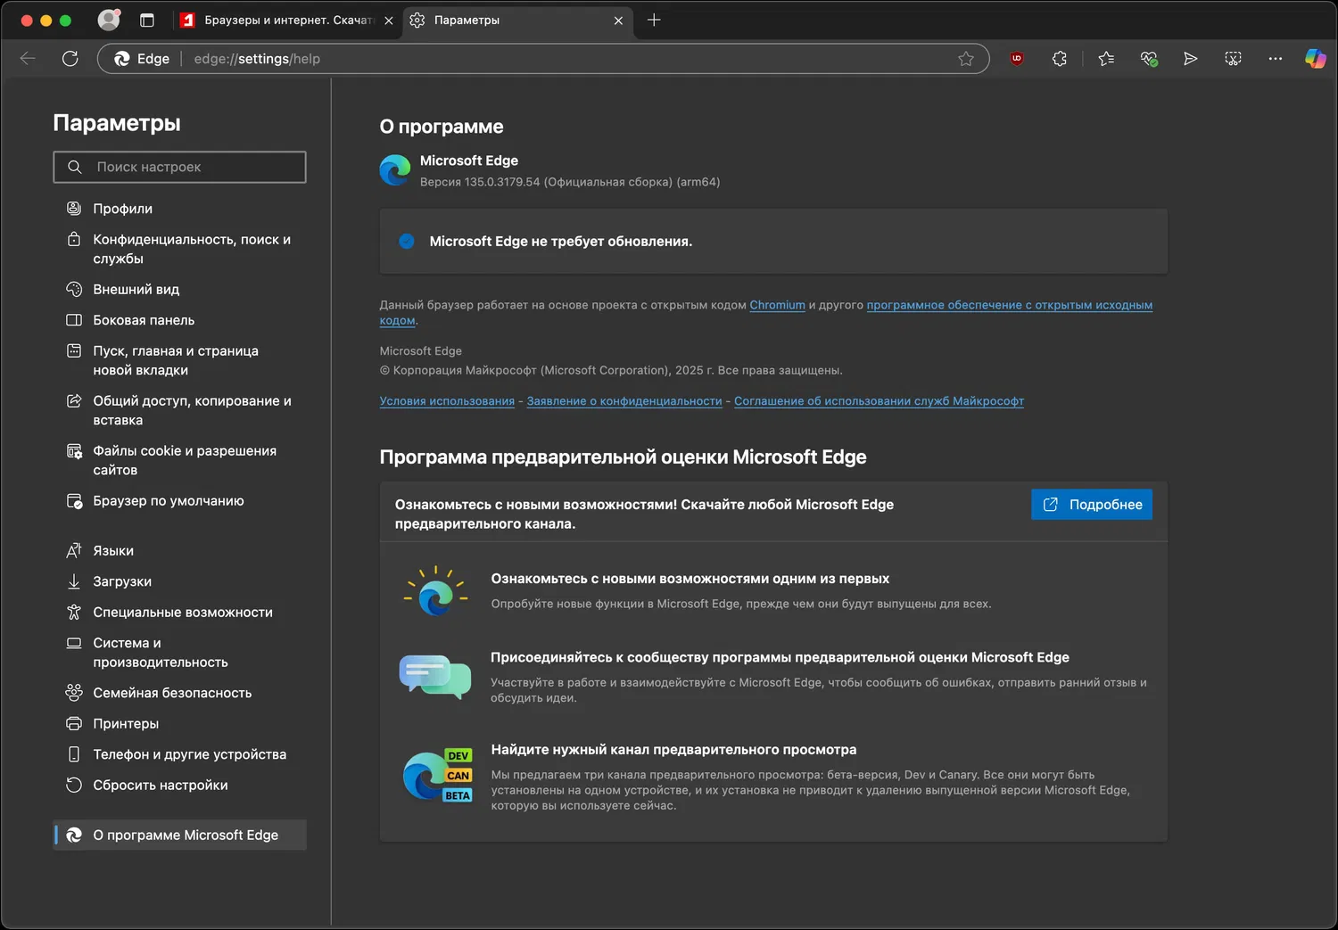Add this page to favorites with star
This screenshot has height=930, width=1338.
click(966, 59)
